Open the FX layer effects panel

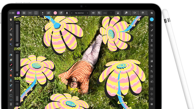(x=152, y=45)
